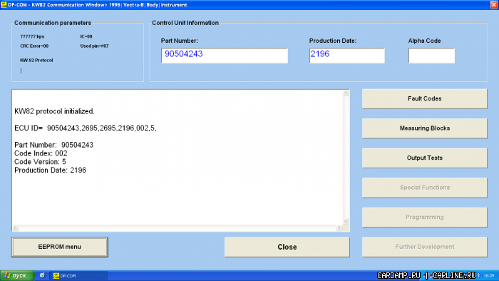
Task: Click the Alpha Code field
Action: (x=431, y=56)
